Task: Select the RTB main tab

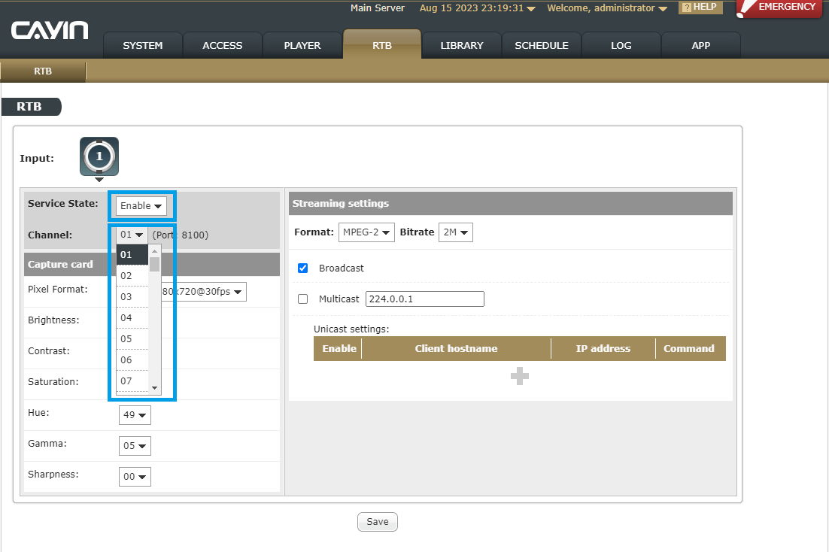Action: 382,44
